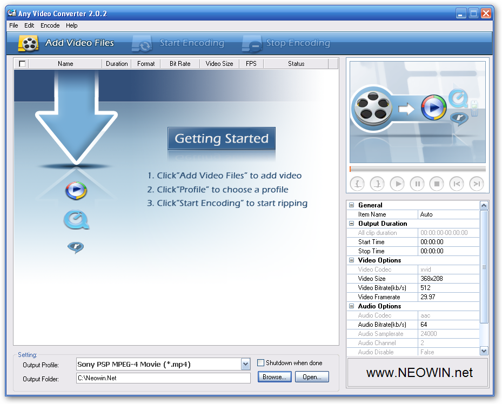Collapse the Video Options section
The height and width of the screenshot is (404, 502).
pyautogui.click(x=352, y=260)
